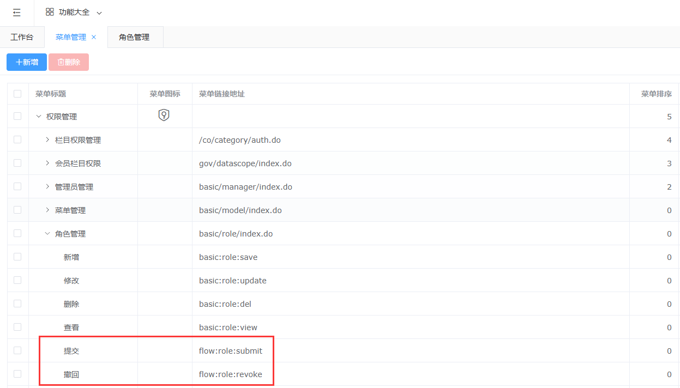Expand the 管理员管理 row
Screen dimensions: 680x388
pyautogui.click(x=47, y=187)
